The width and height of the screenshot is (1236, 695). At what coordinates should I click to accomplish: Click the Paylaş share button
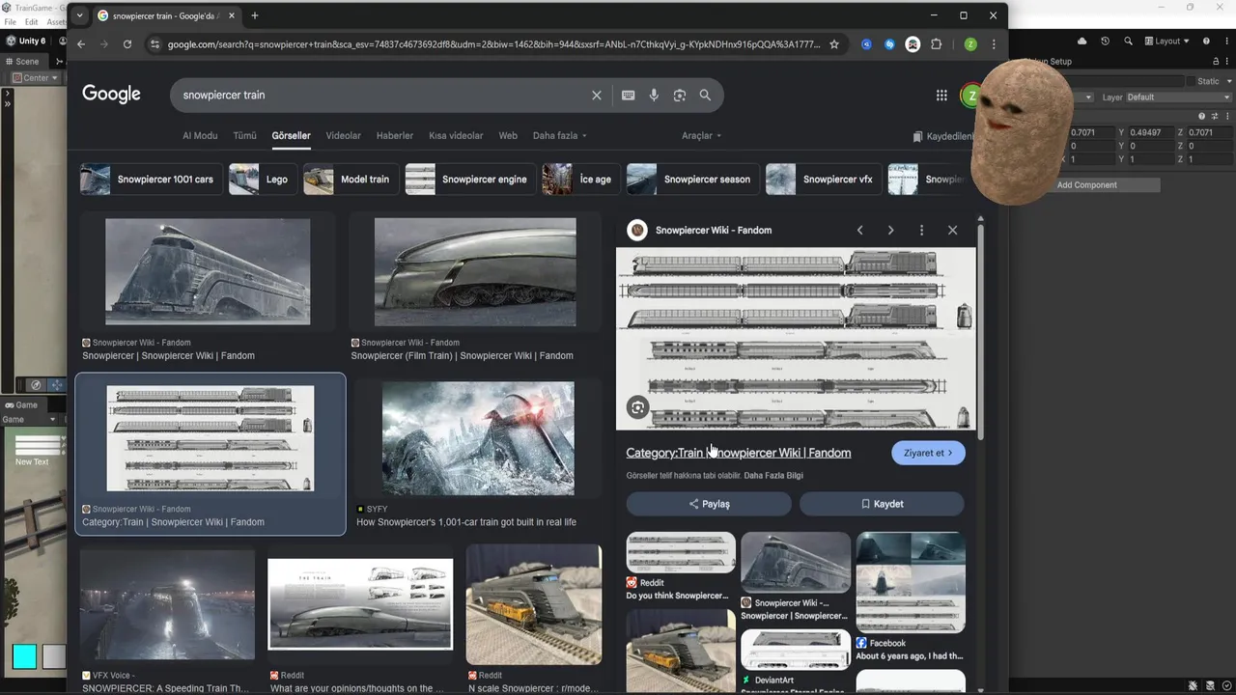(709, 504)
